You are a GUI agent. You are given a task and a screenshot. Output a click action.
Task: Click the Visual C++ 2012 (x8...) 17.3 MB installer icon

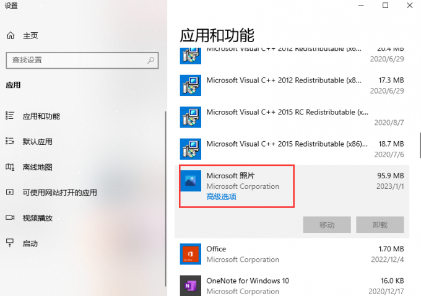pyautogui.click(x=190, y=85)
